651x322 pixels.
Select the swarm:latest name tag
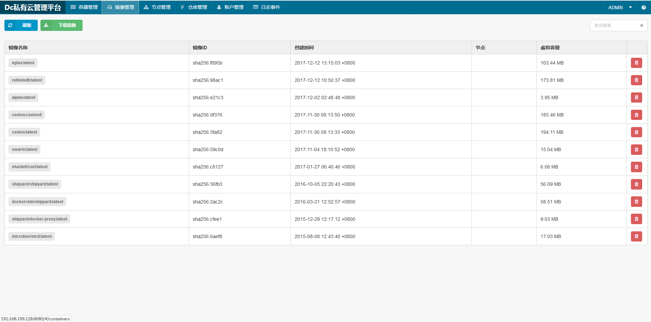(24, 149)
